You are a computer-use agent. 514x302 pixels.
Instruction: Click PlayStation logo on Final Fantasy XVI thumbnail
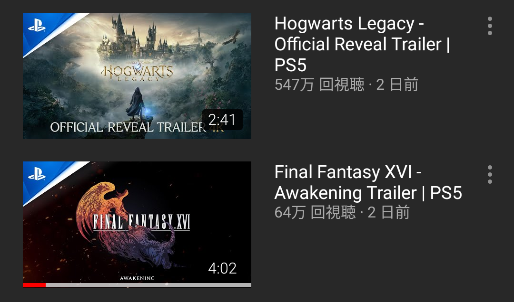(x=37, y=175)
